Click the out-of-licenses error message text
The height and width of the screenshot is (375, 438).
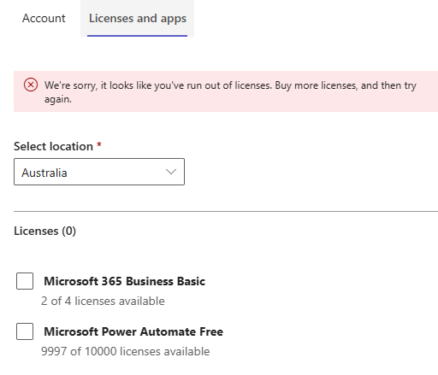coord(230,92)
